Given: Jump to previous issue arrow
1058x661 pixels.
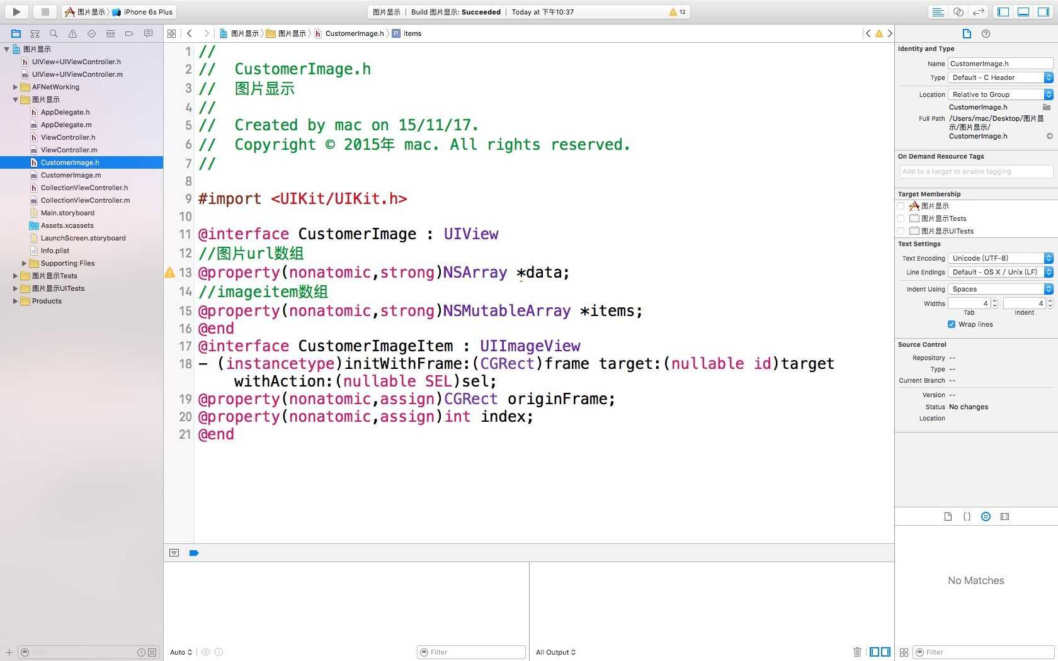Looking at the screenshot, I should (868, 33).
